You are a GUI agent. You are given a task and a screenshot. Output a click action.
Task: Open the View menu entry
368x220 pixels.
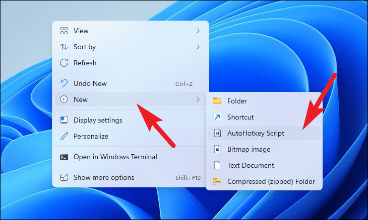[131, 31]
